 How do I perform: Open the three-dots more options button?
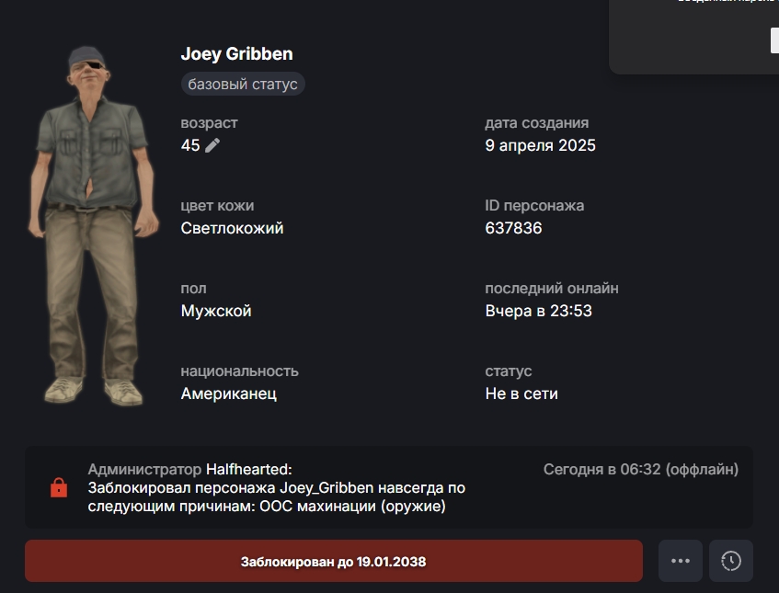coord(681,561)
